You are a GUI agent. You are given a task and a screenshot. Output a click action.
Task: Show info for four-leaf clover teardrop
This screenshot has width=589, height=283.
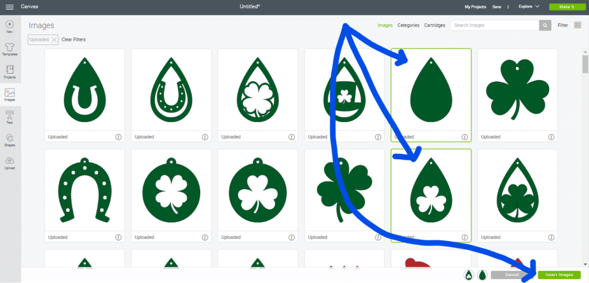(292, 137)
